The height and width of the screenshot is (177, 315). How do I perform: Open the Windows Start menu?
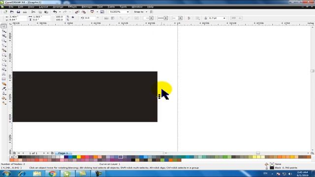(x=6, y=174)
